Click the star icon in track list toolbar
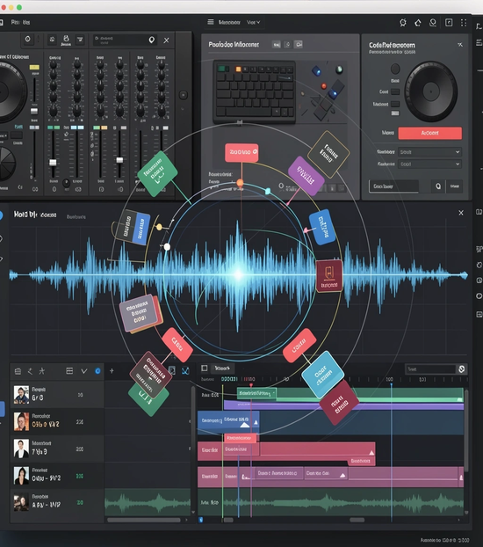This screenshot has width=483, height=547. (x=42, y=371)
